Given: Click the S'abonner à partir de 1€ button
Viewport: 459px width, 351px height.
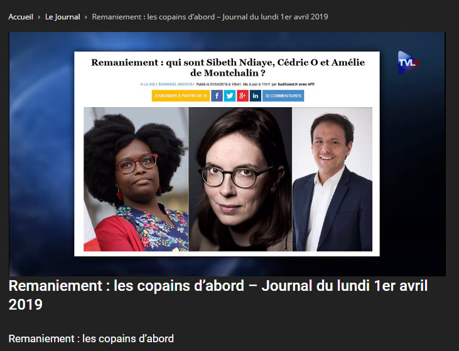Looking at the screenshot, I should [181, 96].
